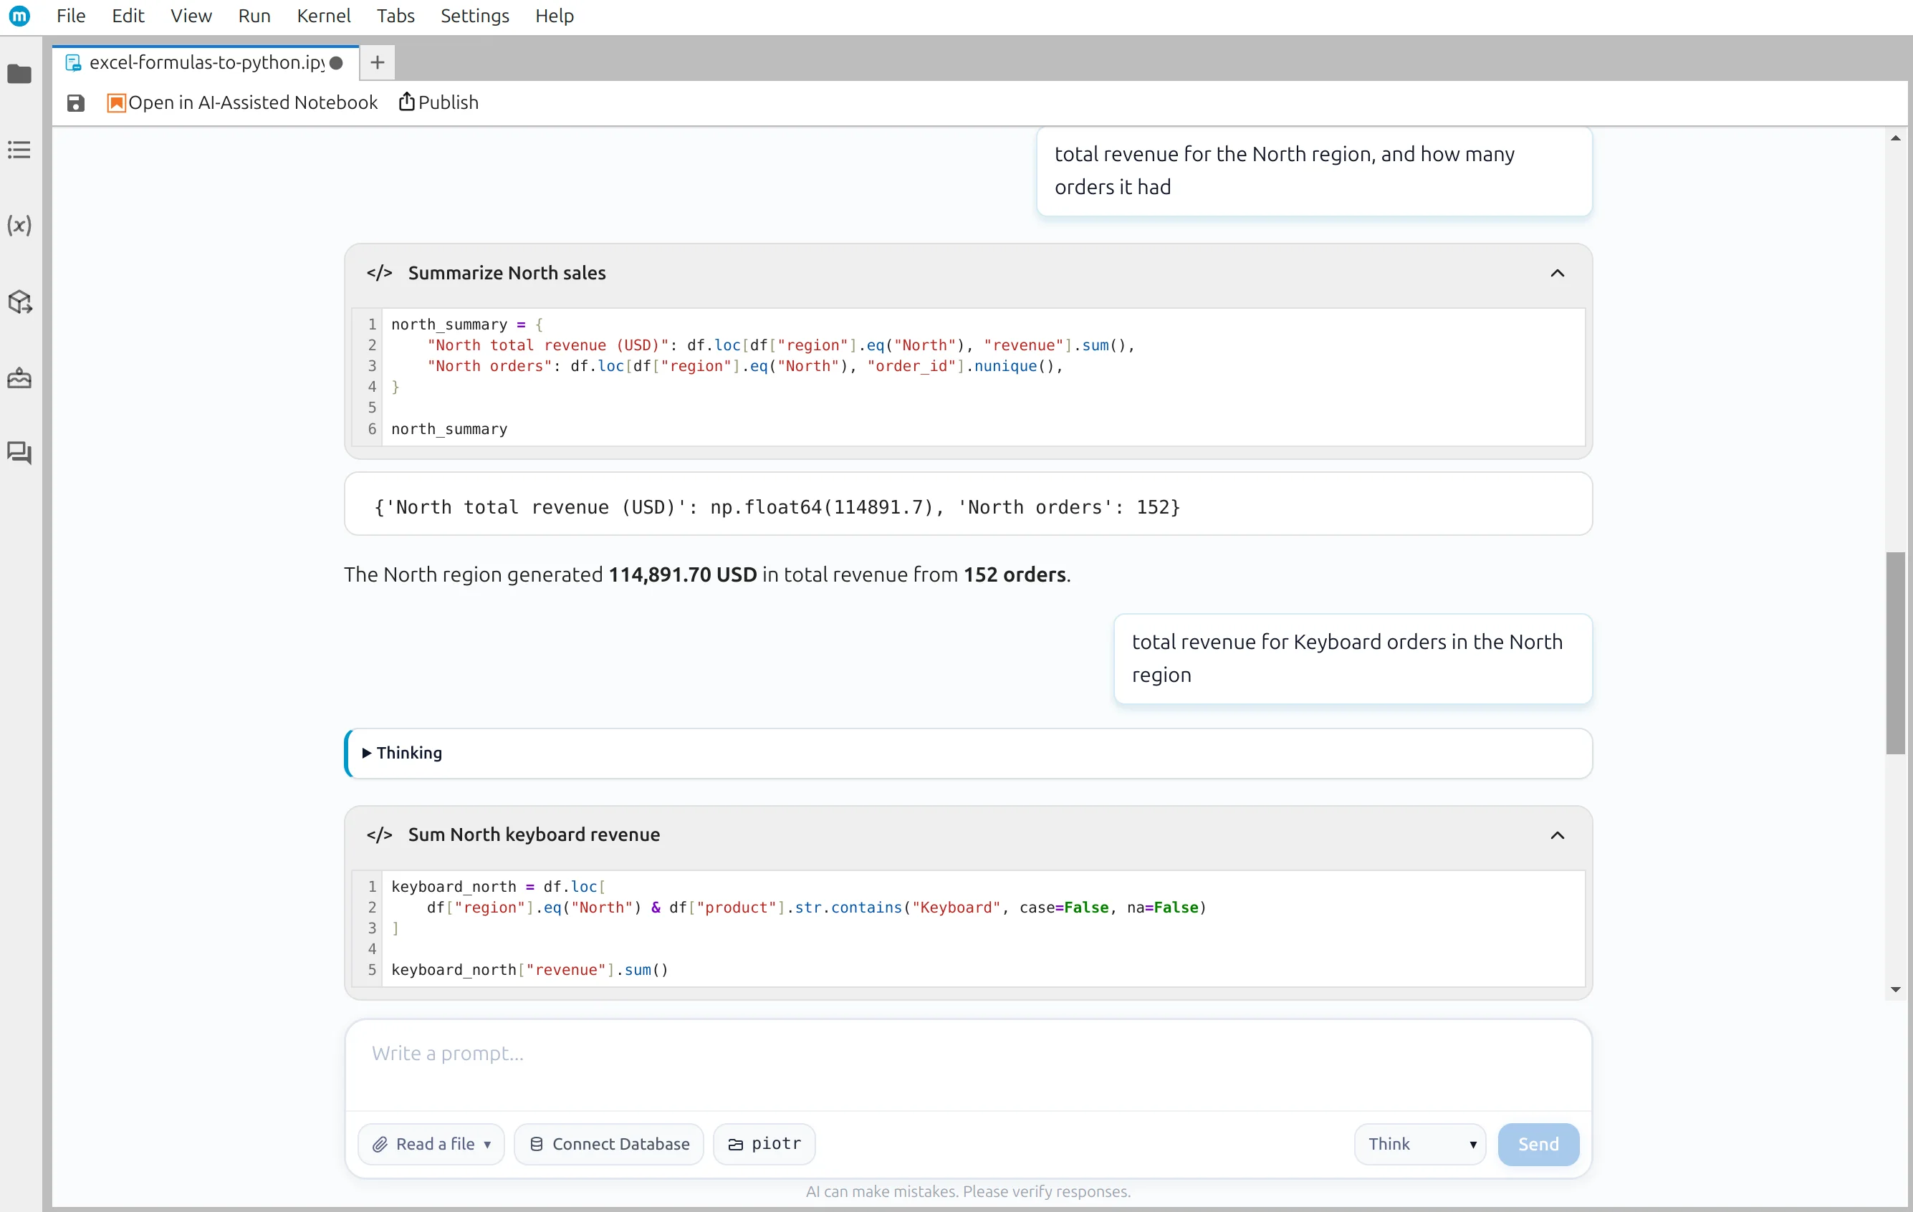Click the save notebook disk icon
1913x1212 pixels.
pos(75,103)
